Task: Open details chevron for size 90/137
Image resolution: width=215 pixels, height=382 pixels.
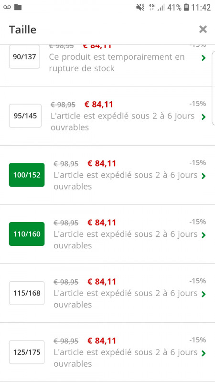Action: pos(204,58)
